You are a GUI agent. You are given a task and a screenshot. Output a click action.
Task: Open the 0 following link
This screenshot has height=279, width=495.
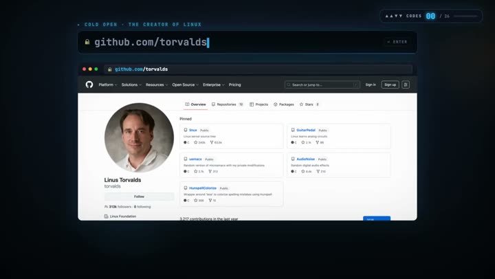click(x=142, y=207)
